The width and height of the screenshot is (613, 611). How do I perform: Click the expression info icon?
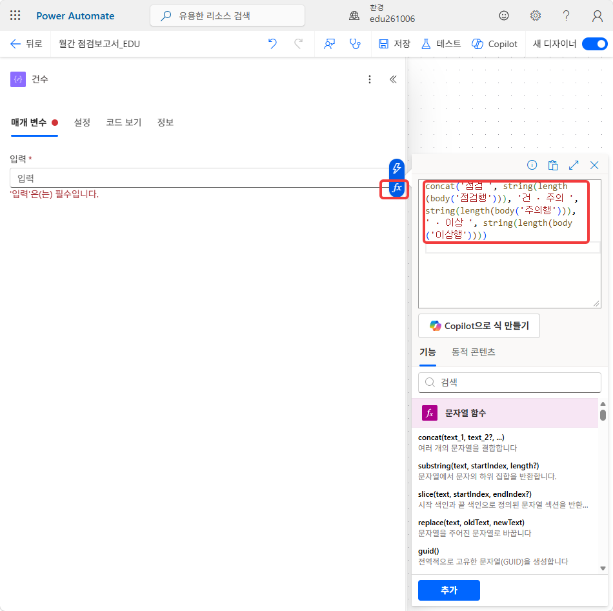(532, 165)
